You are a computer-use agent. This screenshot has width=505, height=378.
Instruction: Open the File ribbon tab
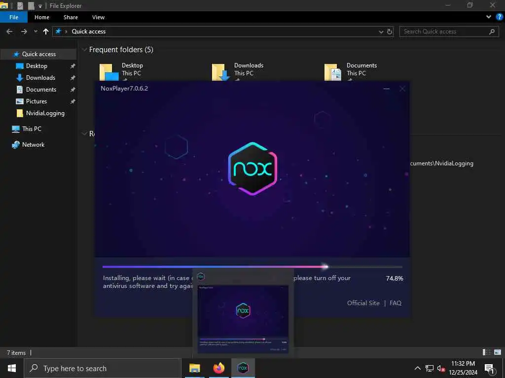tap(14, 17)
